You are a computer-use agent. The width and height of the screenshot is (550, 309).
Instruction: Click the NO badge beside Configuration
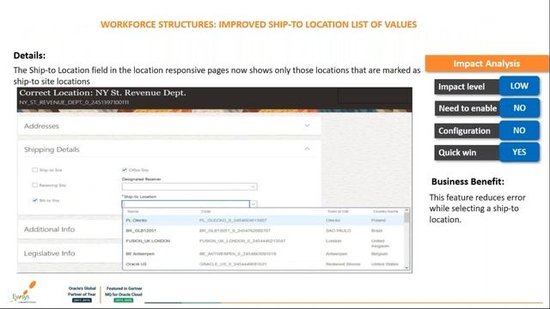(x=519, y=130)
